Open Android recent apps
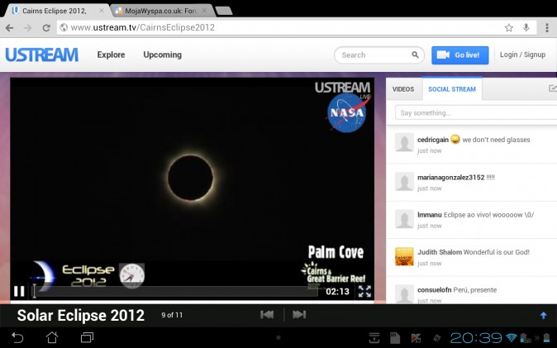 pos(87,337)
